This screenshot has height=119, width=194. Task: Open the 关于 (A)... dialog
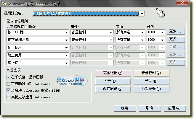(113, 81)
